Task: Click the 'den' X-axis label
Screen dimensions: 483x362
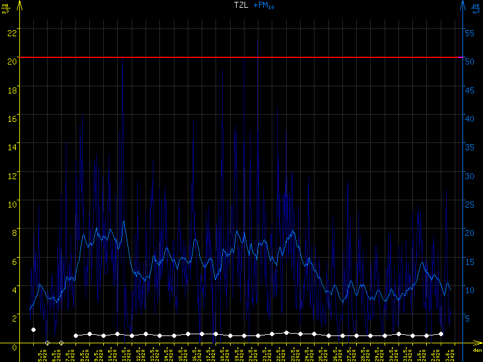Action: click(x=477, y=351)
